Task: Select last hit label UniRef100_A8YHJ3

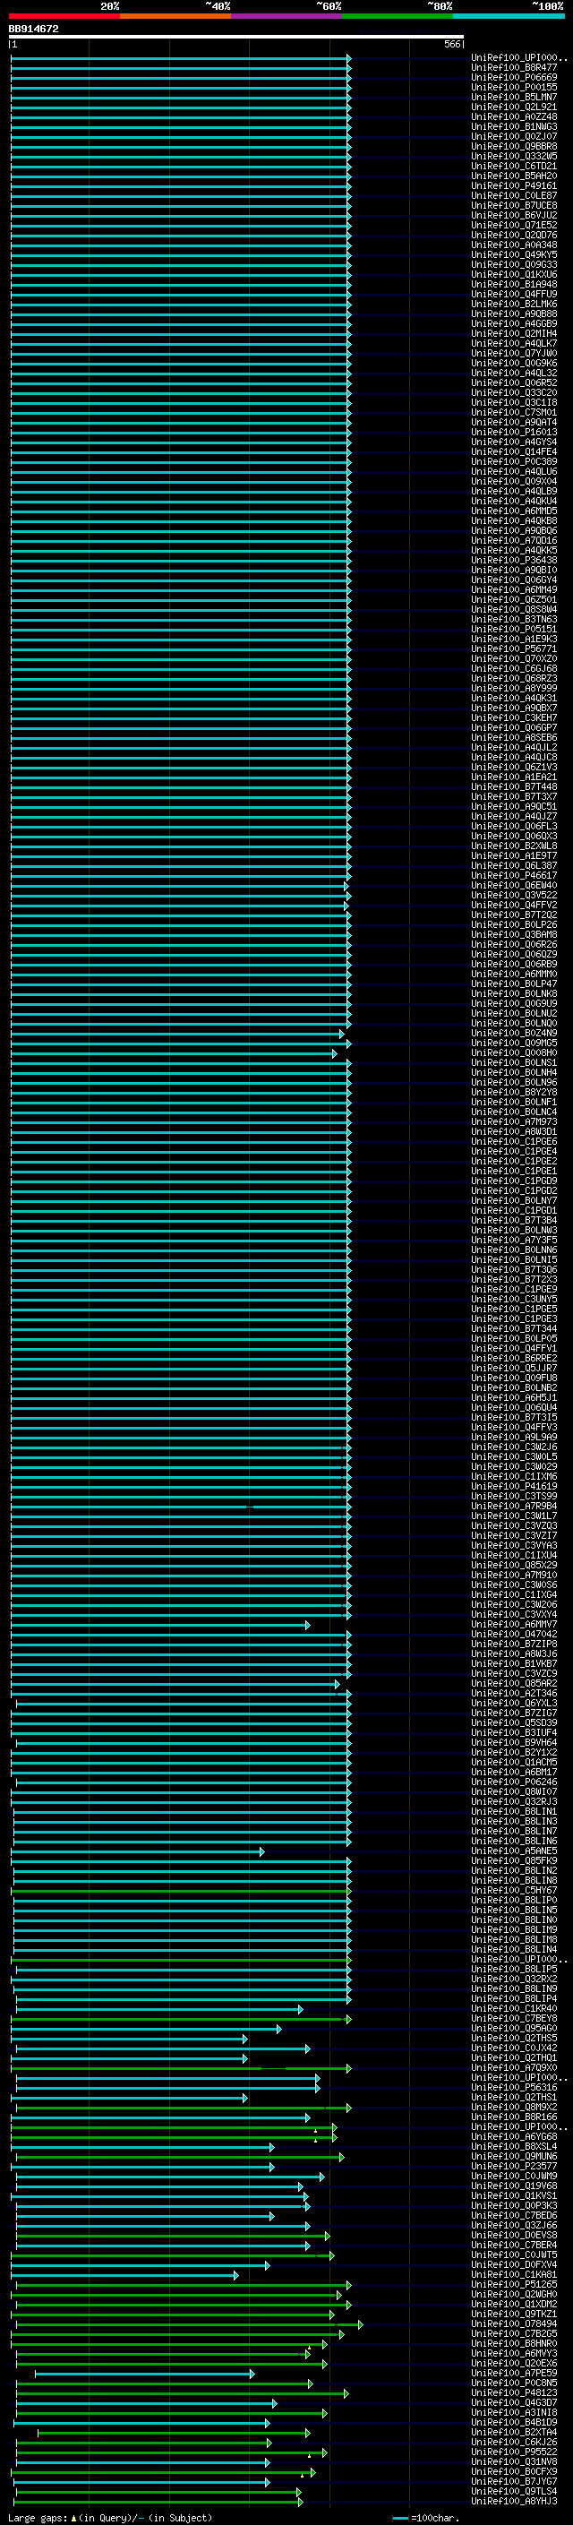Action: point(514,2501)
